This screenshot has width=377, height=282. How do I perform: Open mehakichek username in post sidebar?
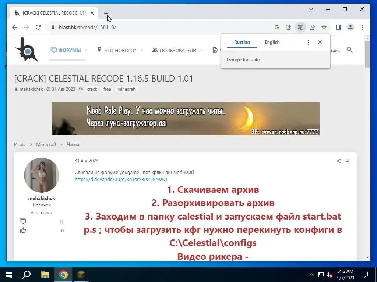click(x=42, y=199)
